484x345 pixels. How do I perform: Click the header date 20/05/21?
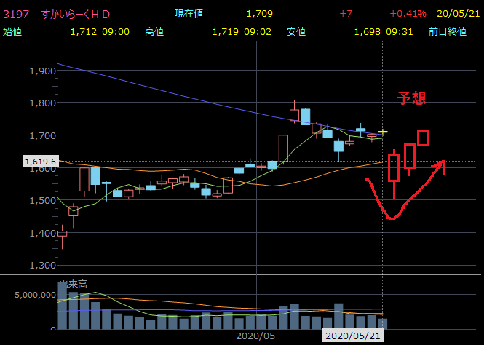coord(458,13)
